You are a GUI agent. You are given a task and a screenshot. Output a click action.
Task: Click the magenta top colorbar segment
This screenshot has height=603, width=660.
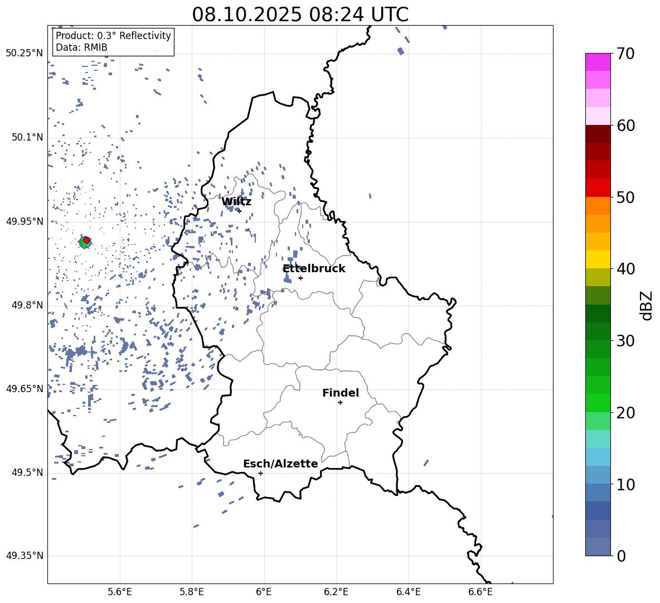598,62
